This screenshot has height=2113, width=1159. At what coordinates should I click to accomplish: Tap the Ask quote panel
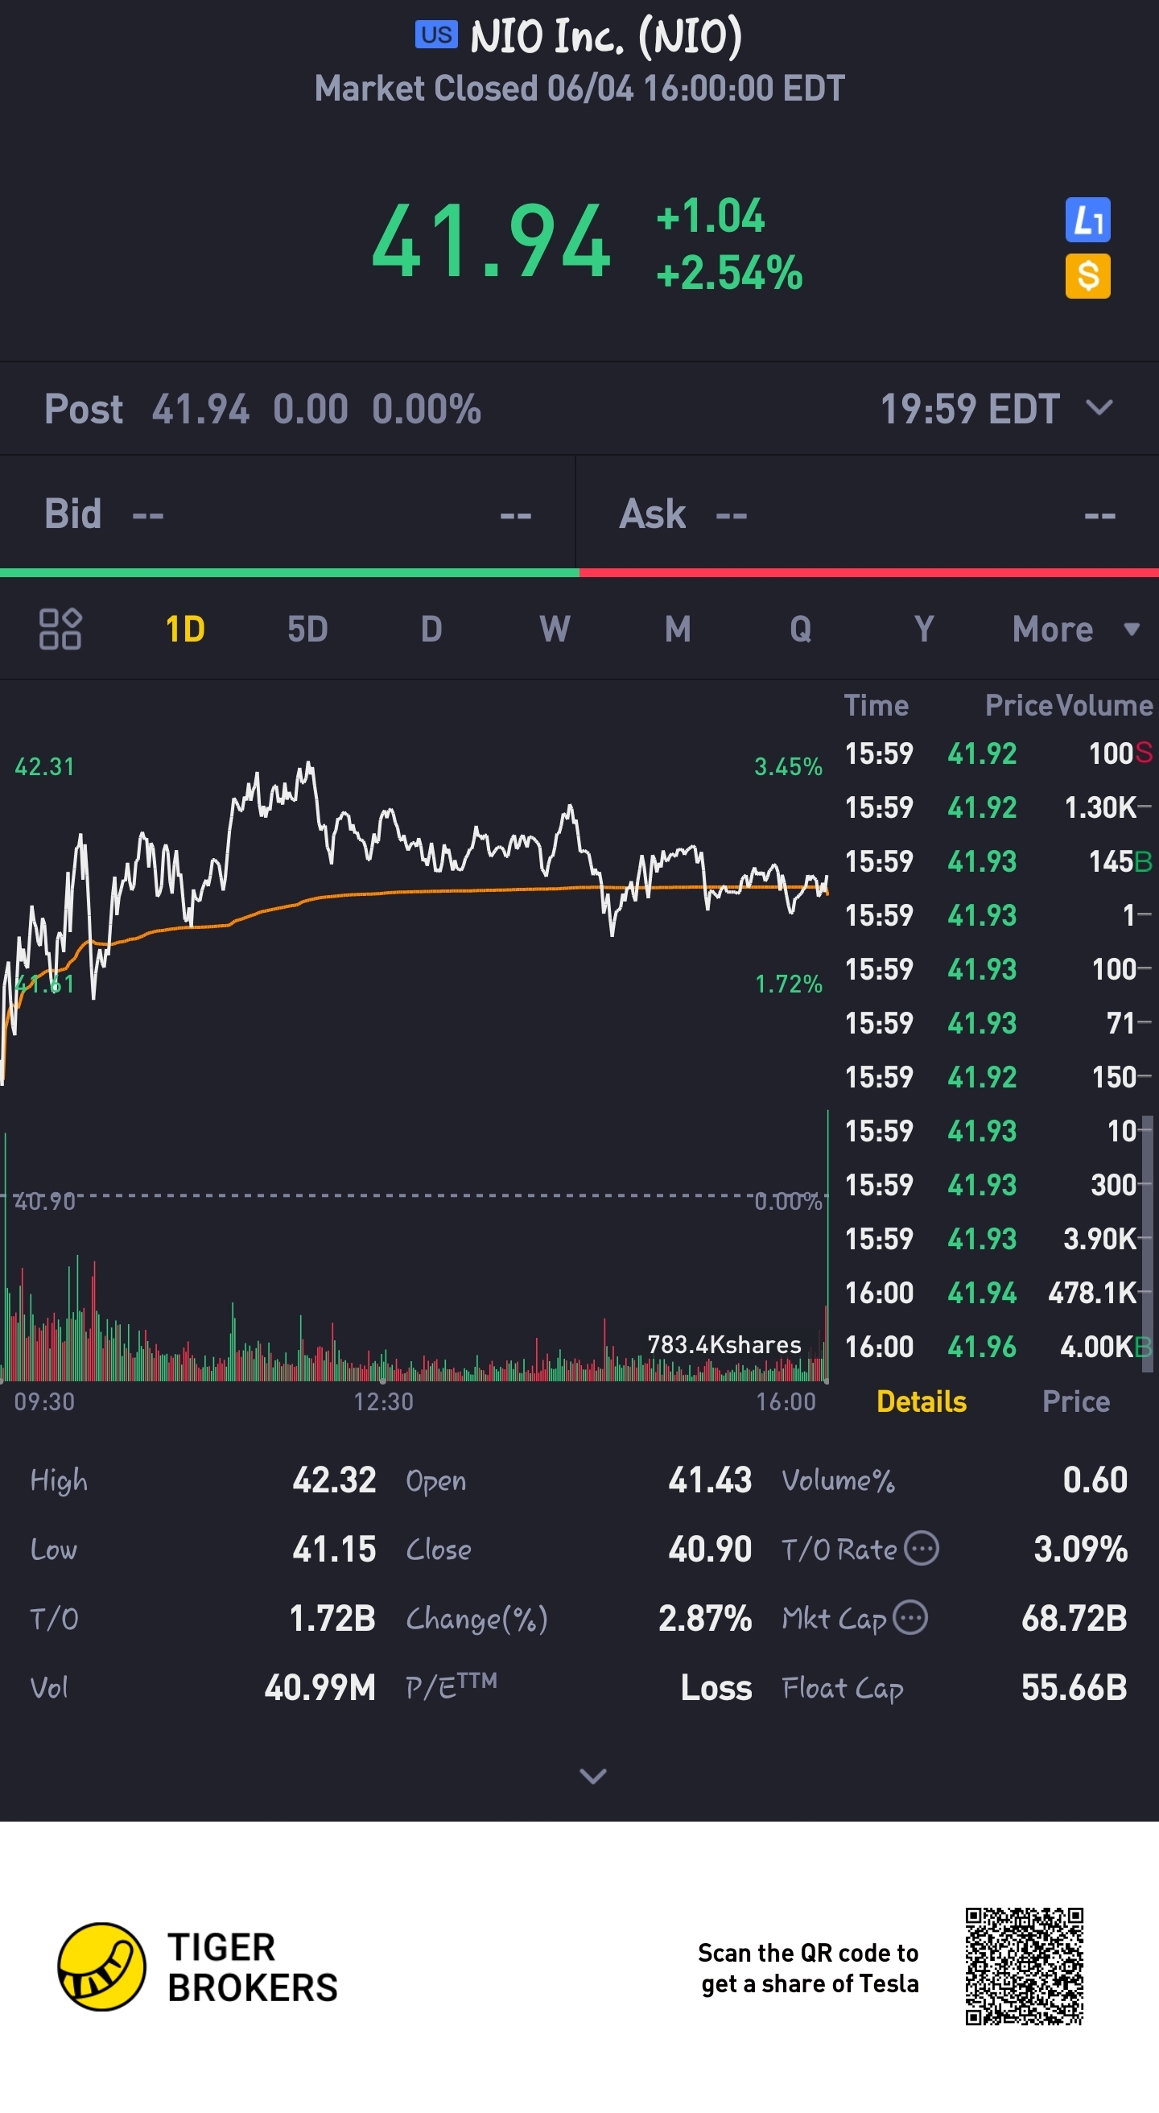(x=867, y=514)
